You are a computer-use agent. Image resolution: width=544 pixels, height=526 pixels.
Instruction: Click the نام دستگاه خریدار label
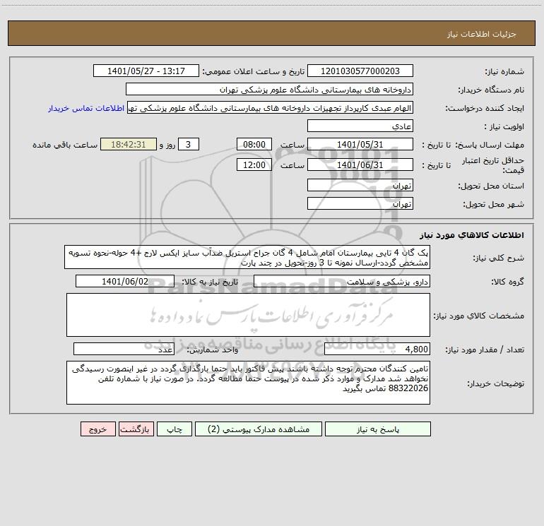pos(491,90)
